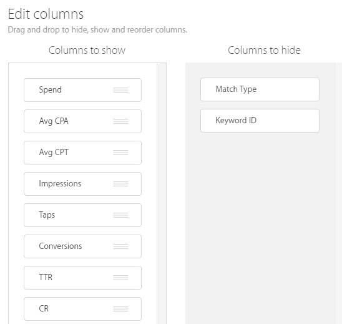Select the Taps column item
Screen dimensions: 342x324
[x=82, y=215]
